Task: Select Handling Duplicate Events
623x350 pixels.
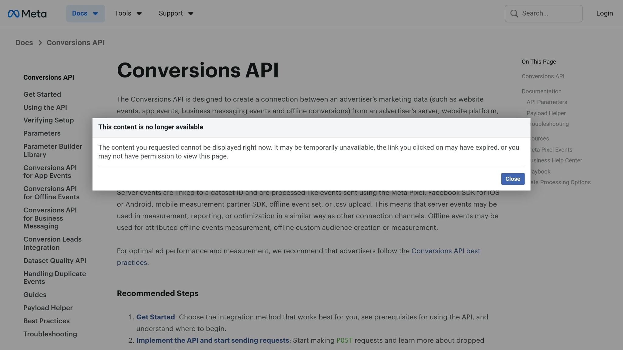Action: pyautogui.click(x=55, y=278)
